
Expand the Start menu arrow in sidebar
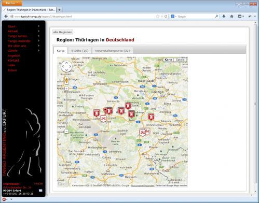click(39, 26)
